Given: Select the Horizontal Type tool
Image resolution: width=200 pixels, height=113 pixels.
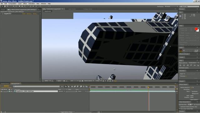Looking at the screenshot, I should 25,6.
